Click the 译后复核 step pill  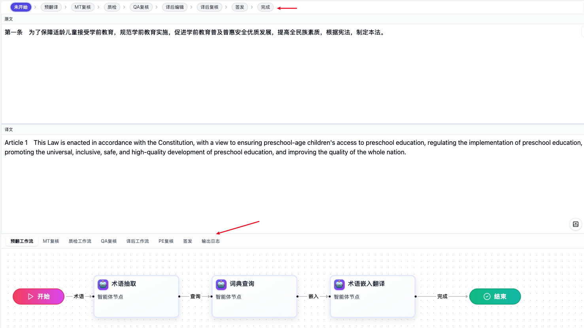[209, 7]
